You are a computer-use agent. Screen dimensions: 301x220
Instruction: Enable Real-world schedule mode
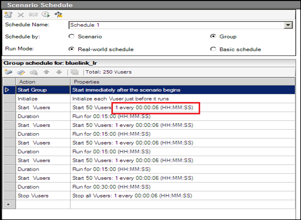point(72,49)
